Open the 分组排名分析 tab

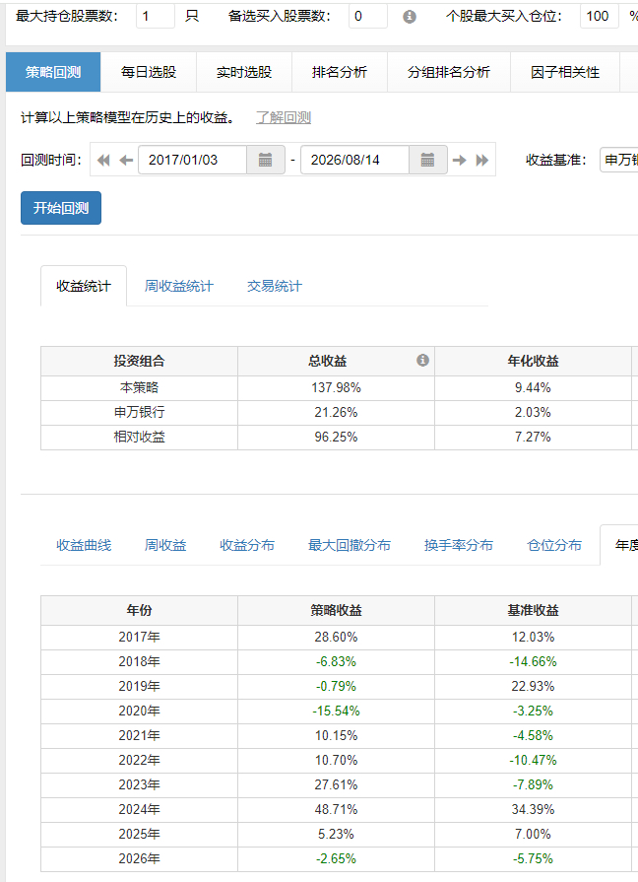[449, 72]
